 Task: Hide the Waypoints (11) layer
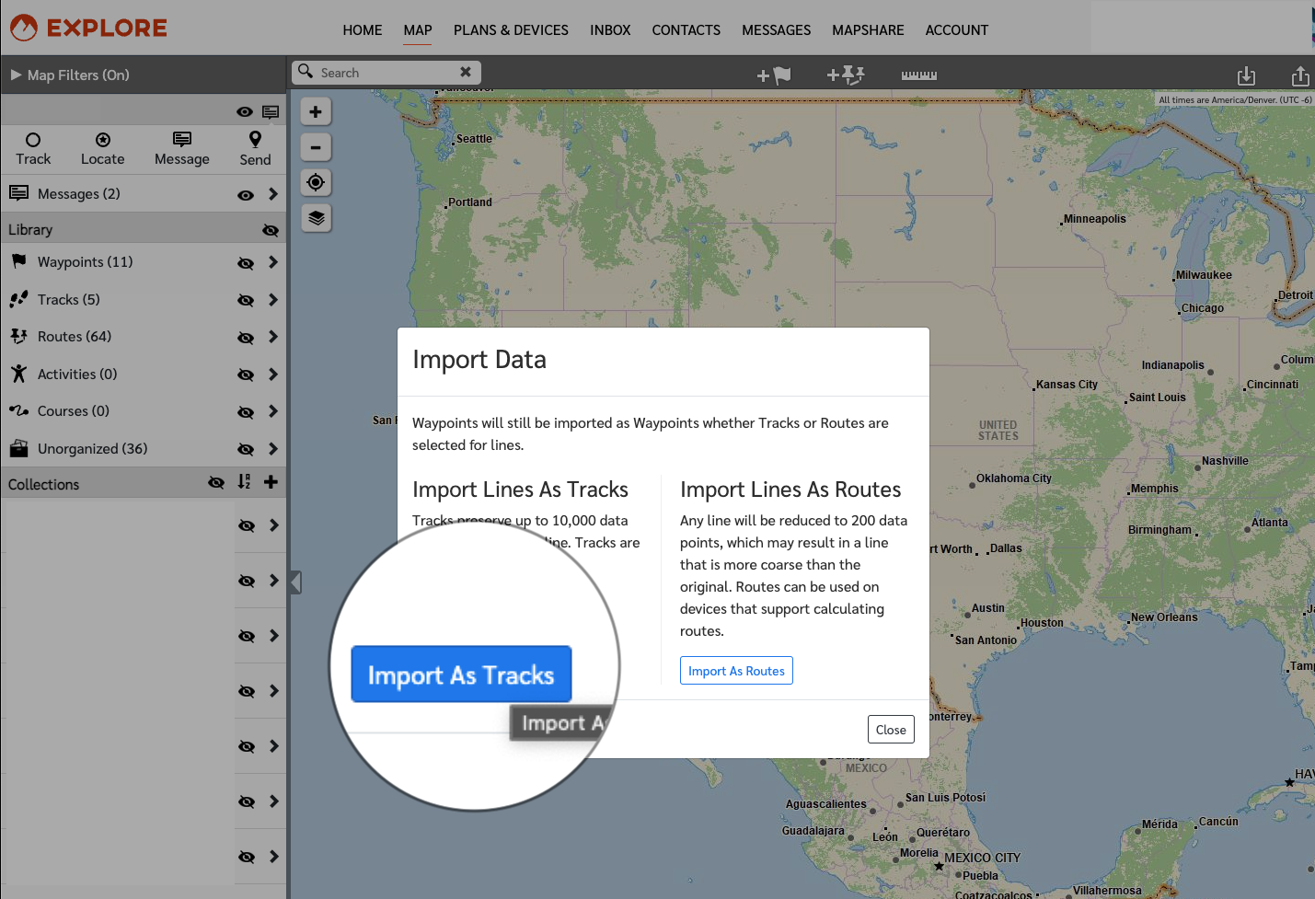tap(246, 262)
